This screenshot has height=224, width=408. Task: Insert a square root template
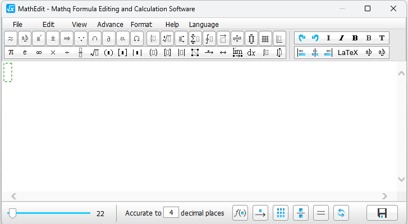pos(95,52)
